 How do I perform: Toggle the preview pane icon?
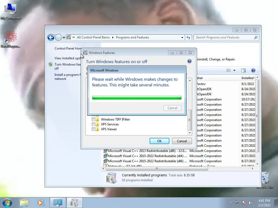pyautogui.click(x=244, y=70)
